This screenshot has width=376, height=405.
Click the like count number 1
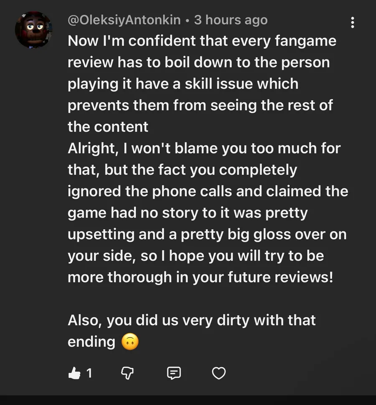pos(89,373)
